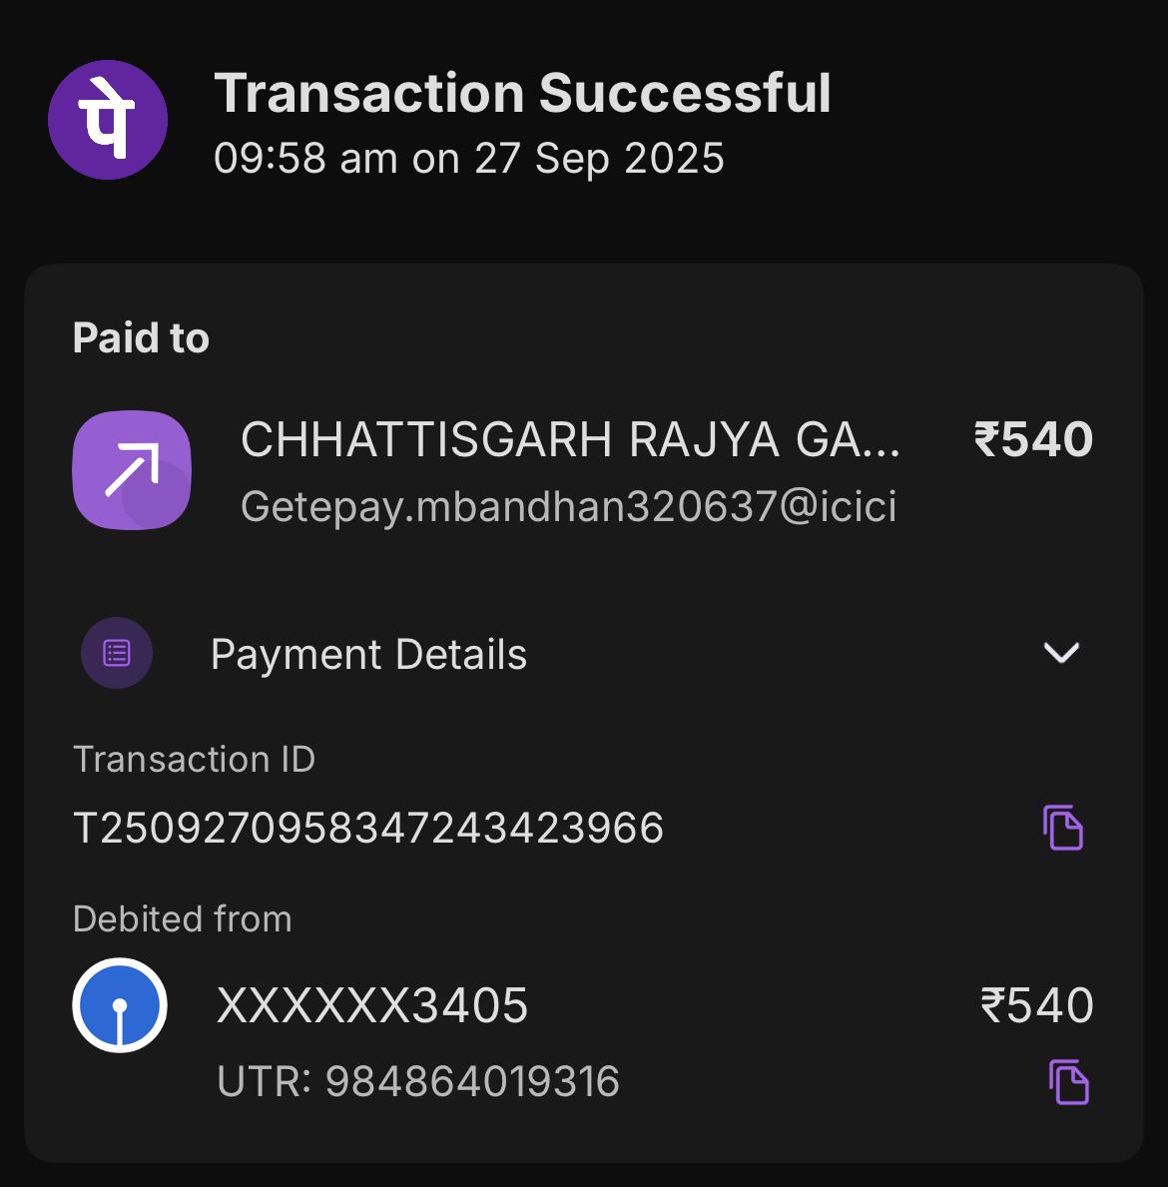
Task: Tap the Paid to label
Action: click(141, 338)
